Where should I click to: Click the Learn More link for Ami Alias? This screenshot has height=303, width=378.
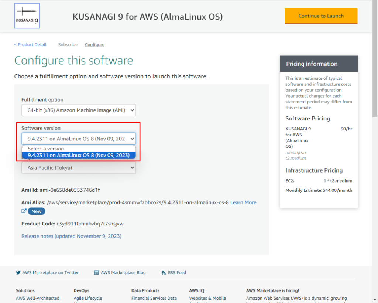(243, 202)
